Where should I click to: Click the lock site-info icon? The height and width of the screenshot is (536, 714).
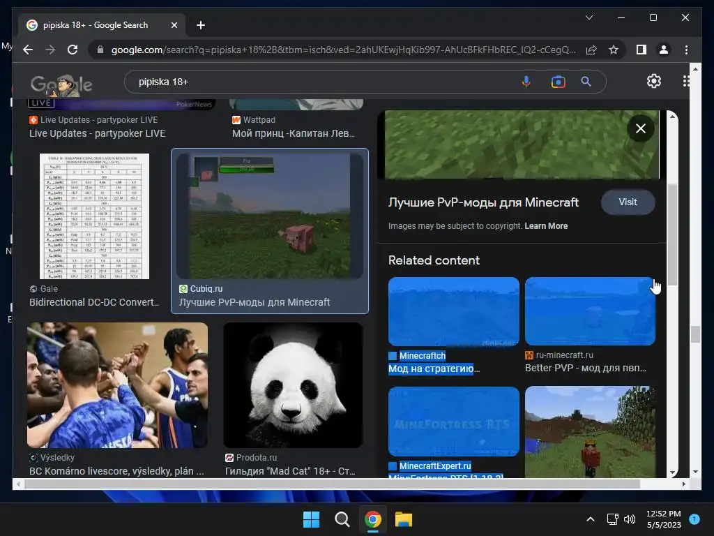(x=100, y=50)
